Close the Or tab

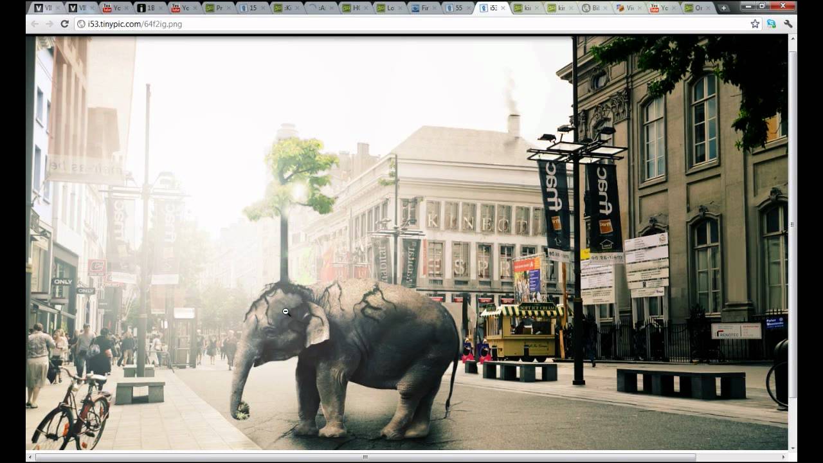[x=708, y=8]
